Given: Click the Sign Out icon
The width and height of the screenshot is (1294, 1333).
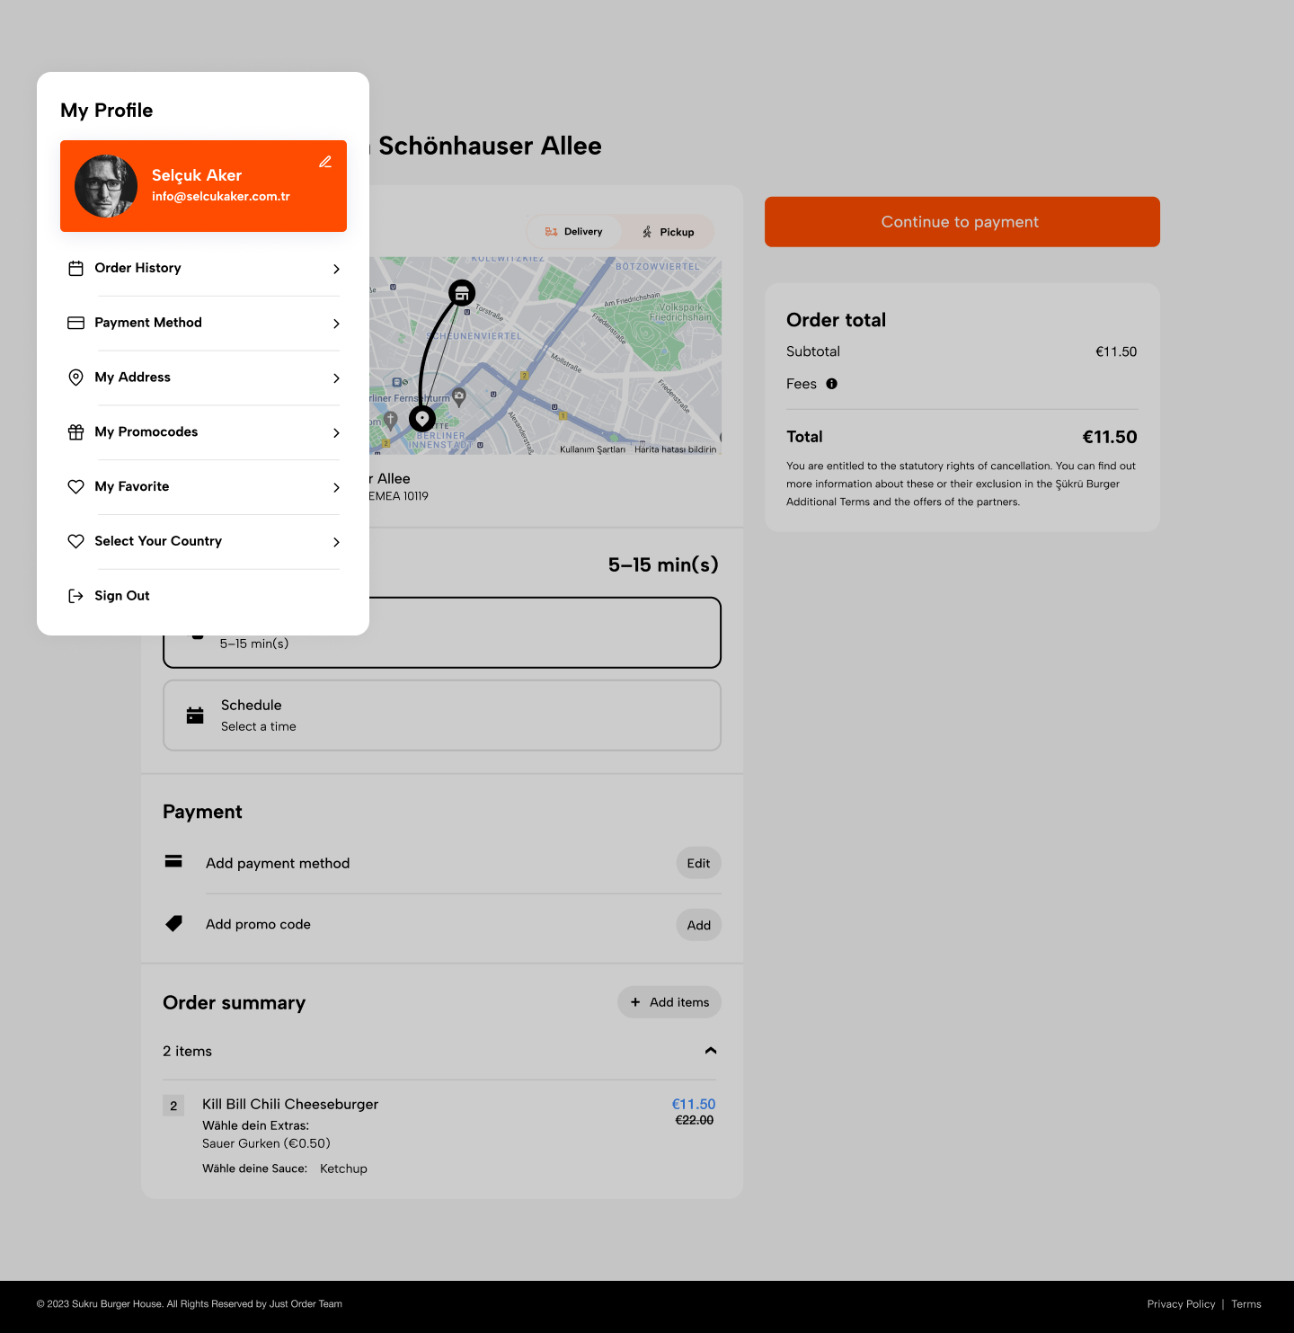Looking at the screenshot, I should point(76,596).
